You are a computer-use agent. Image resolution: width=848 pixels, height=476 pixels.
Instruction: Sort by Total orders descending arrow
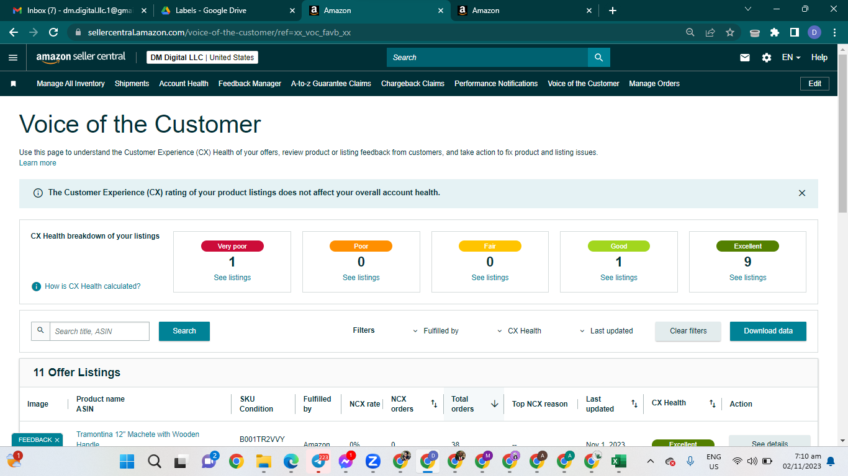pyautogui.click(x=495, y=404)
